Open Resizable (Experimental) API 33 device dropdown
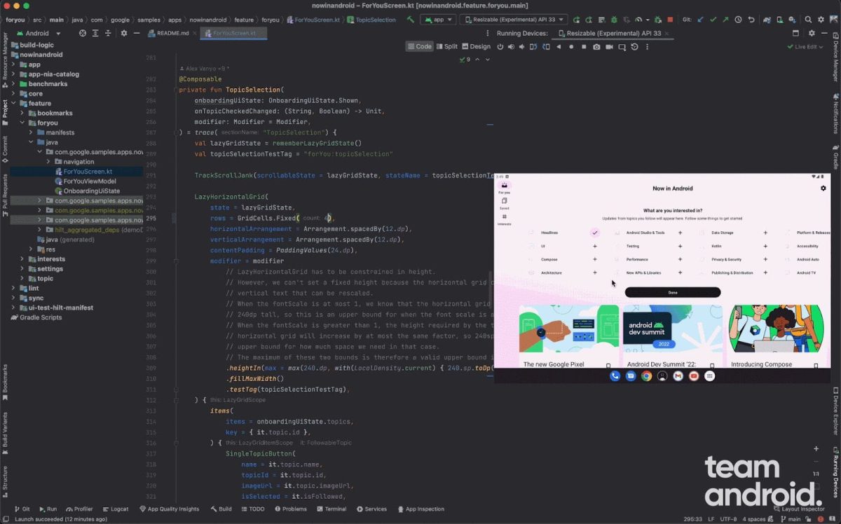841x524 pixels. (x=514, y=20)
